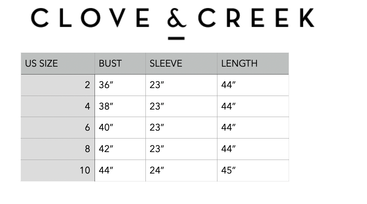Click the LENGTH column header
Screen dimensions: 367x204
239,63
